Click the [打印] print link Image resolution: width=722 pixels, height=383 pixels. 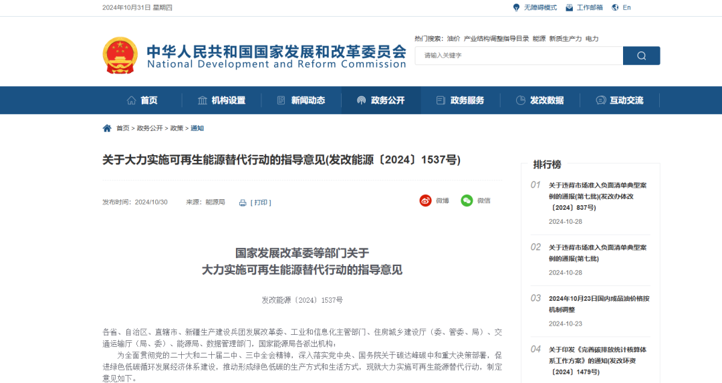261,203
